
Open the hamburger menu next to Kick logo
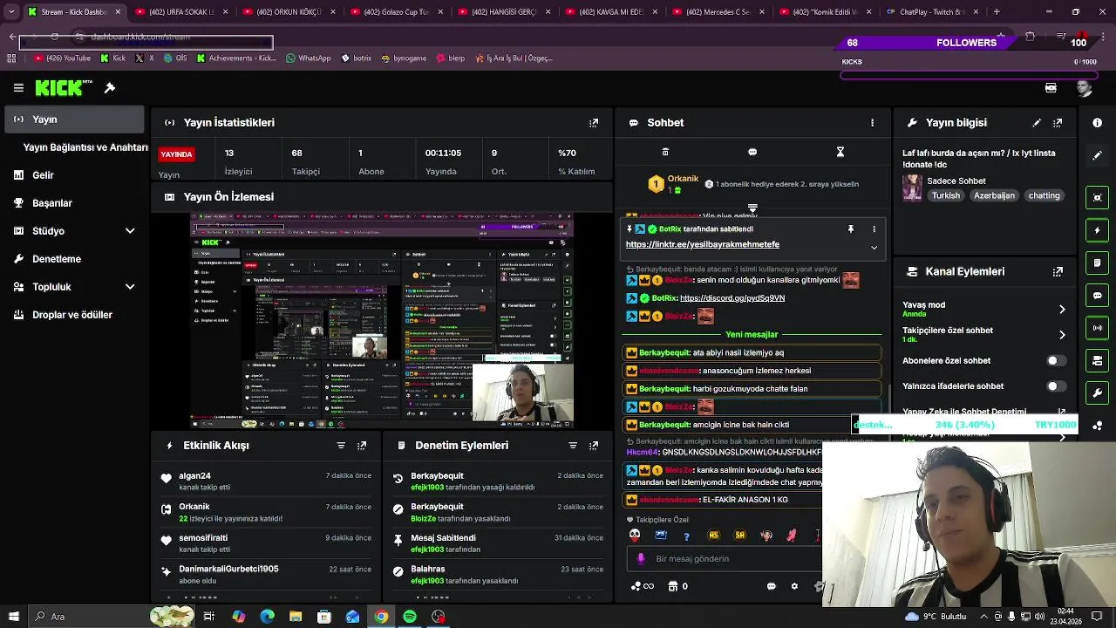[18, 88]
